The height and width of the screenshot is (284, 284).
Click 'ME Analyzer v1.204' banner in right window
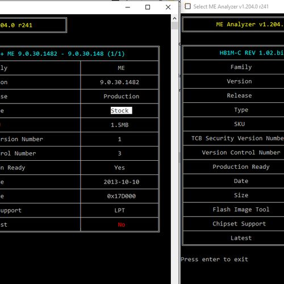(250, 24)
